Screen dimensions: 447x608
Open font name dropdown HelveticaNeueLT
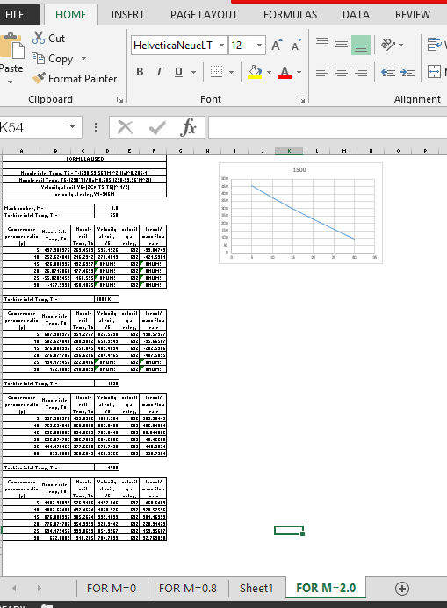point(221,46)
